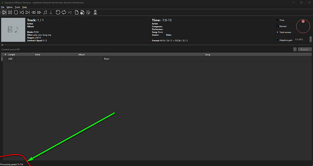Click the document with disc icon
313x166 pixels.
click(82, 13)
